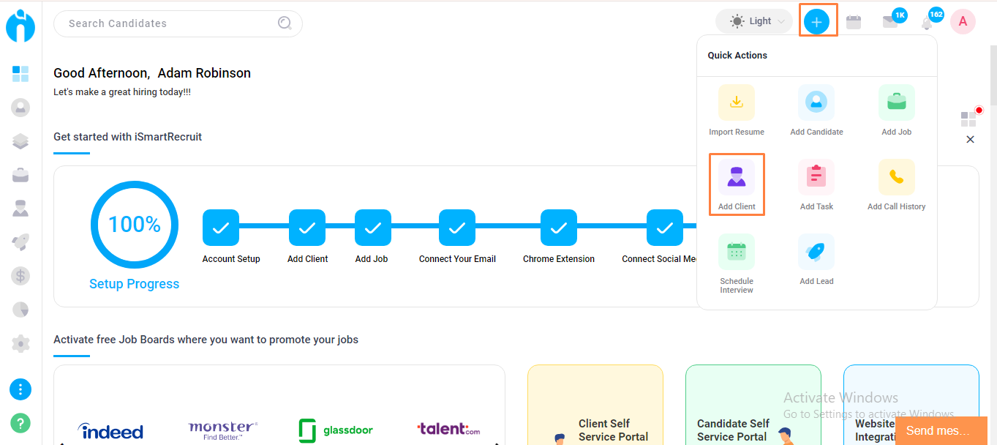This screenshot has width=997, height=445.
Task: Open notifications bell with 162 badge
Action: [927, 23]
